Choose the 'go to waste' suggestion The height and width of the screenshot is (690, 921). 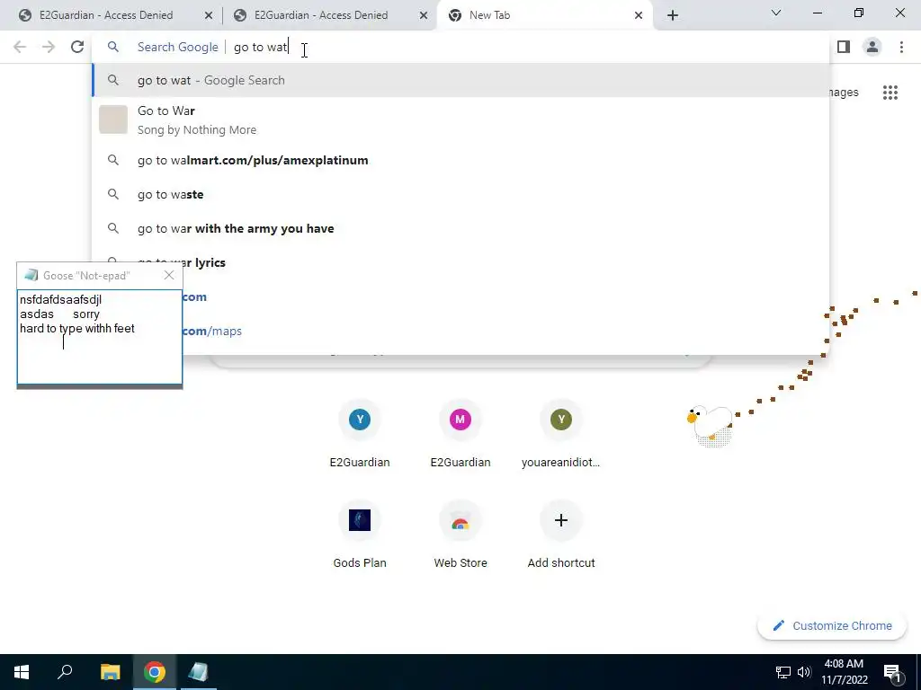click(461, 194)
